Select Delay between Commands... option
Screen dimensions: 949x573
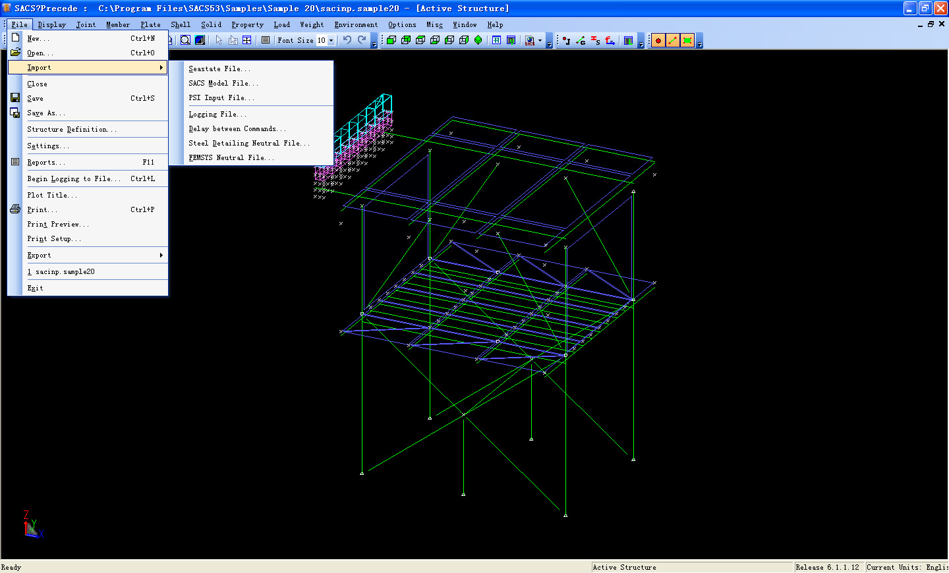251,128
